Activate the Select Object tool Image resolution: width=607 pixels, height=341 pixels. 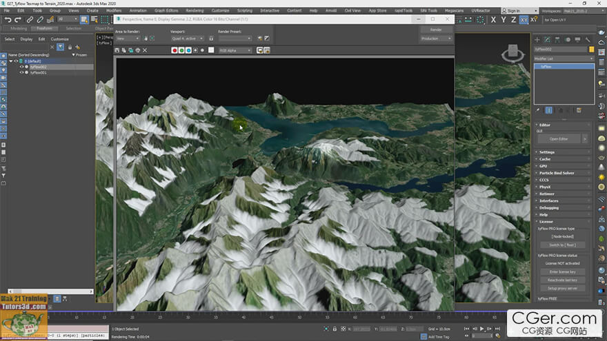[84, 19]
